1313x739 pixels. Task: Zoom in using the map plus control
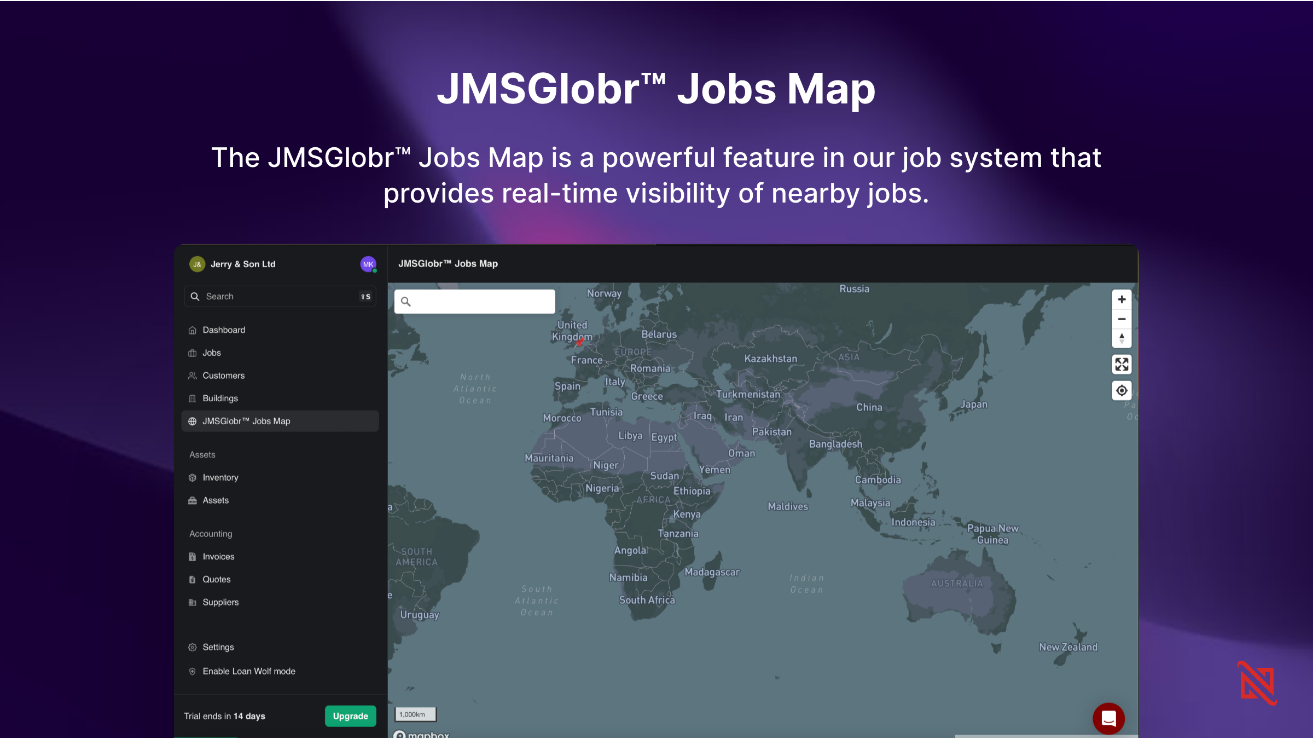tap(1122, 299)
